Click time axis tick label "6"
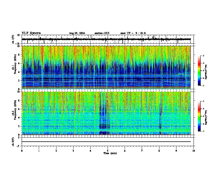 pos(125,151)
